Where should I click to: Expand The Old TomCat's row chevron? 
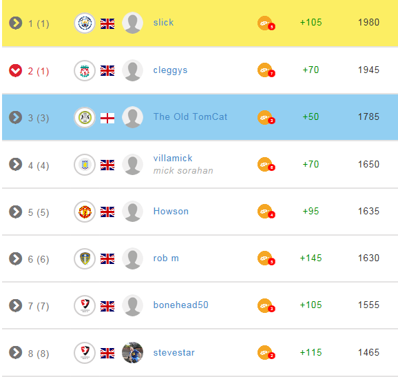15,117
